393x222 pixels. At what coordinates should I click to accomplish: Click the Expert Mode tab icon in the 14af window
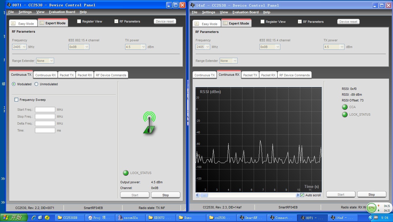[225, 23]
